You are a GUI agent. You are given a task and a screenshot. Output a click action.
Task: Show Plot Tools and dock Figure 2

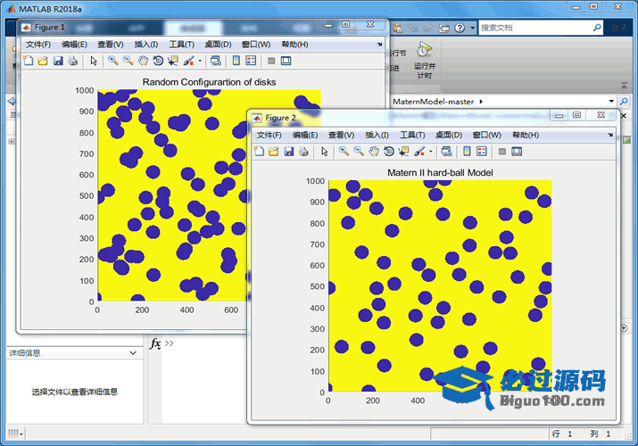(x=517, y=152)
